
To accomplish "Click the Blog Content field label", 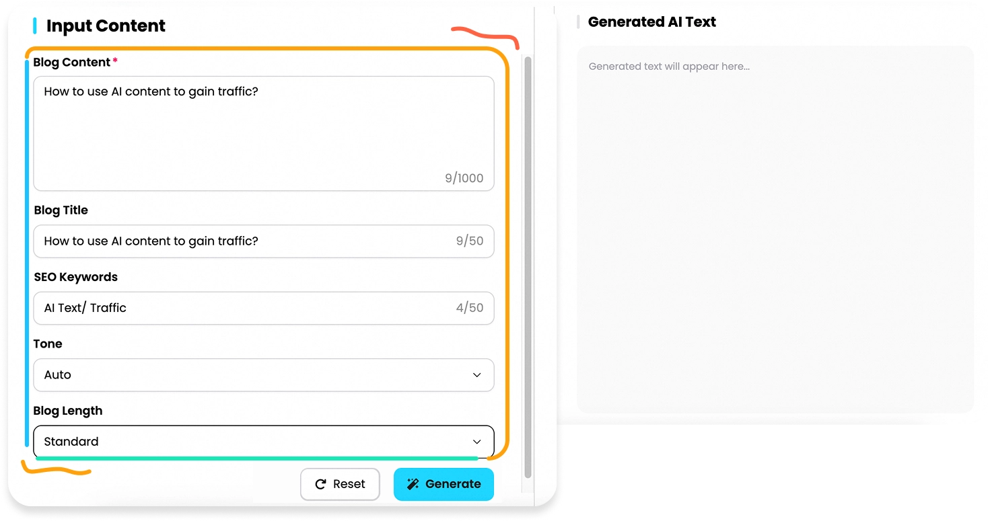I will coord(71,63).
